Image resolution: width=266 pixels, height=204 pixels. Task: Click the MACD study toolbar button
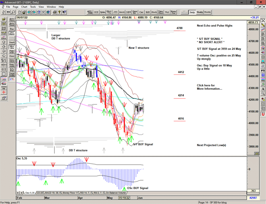point(122,12)
